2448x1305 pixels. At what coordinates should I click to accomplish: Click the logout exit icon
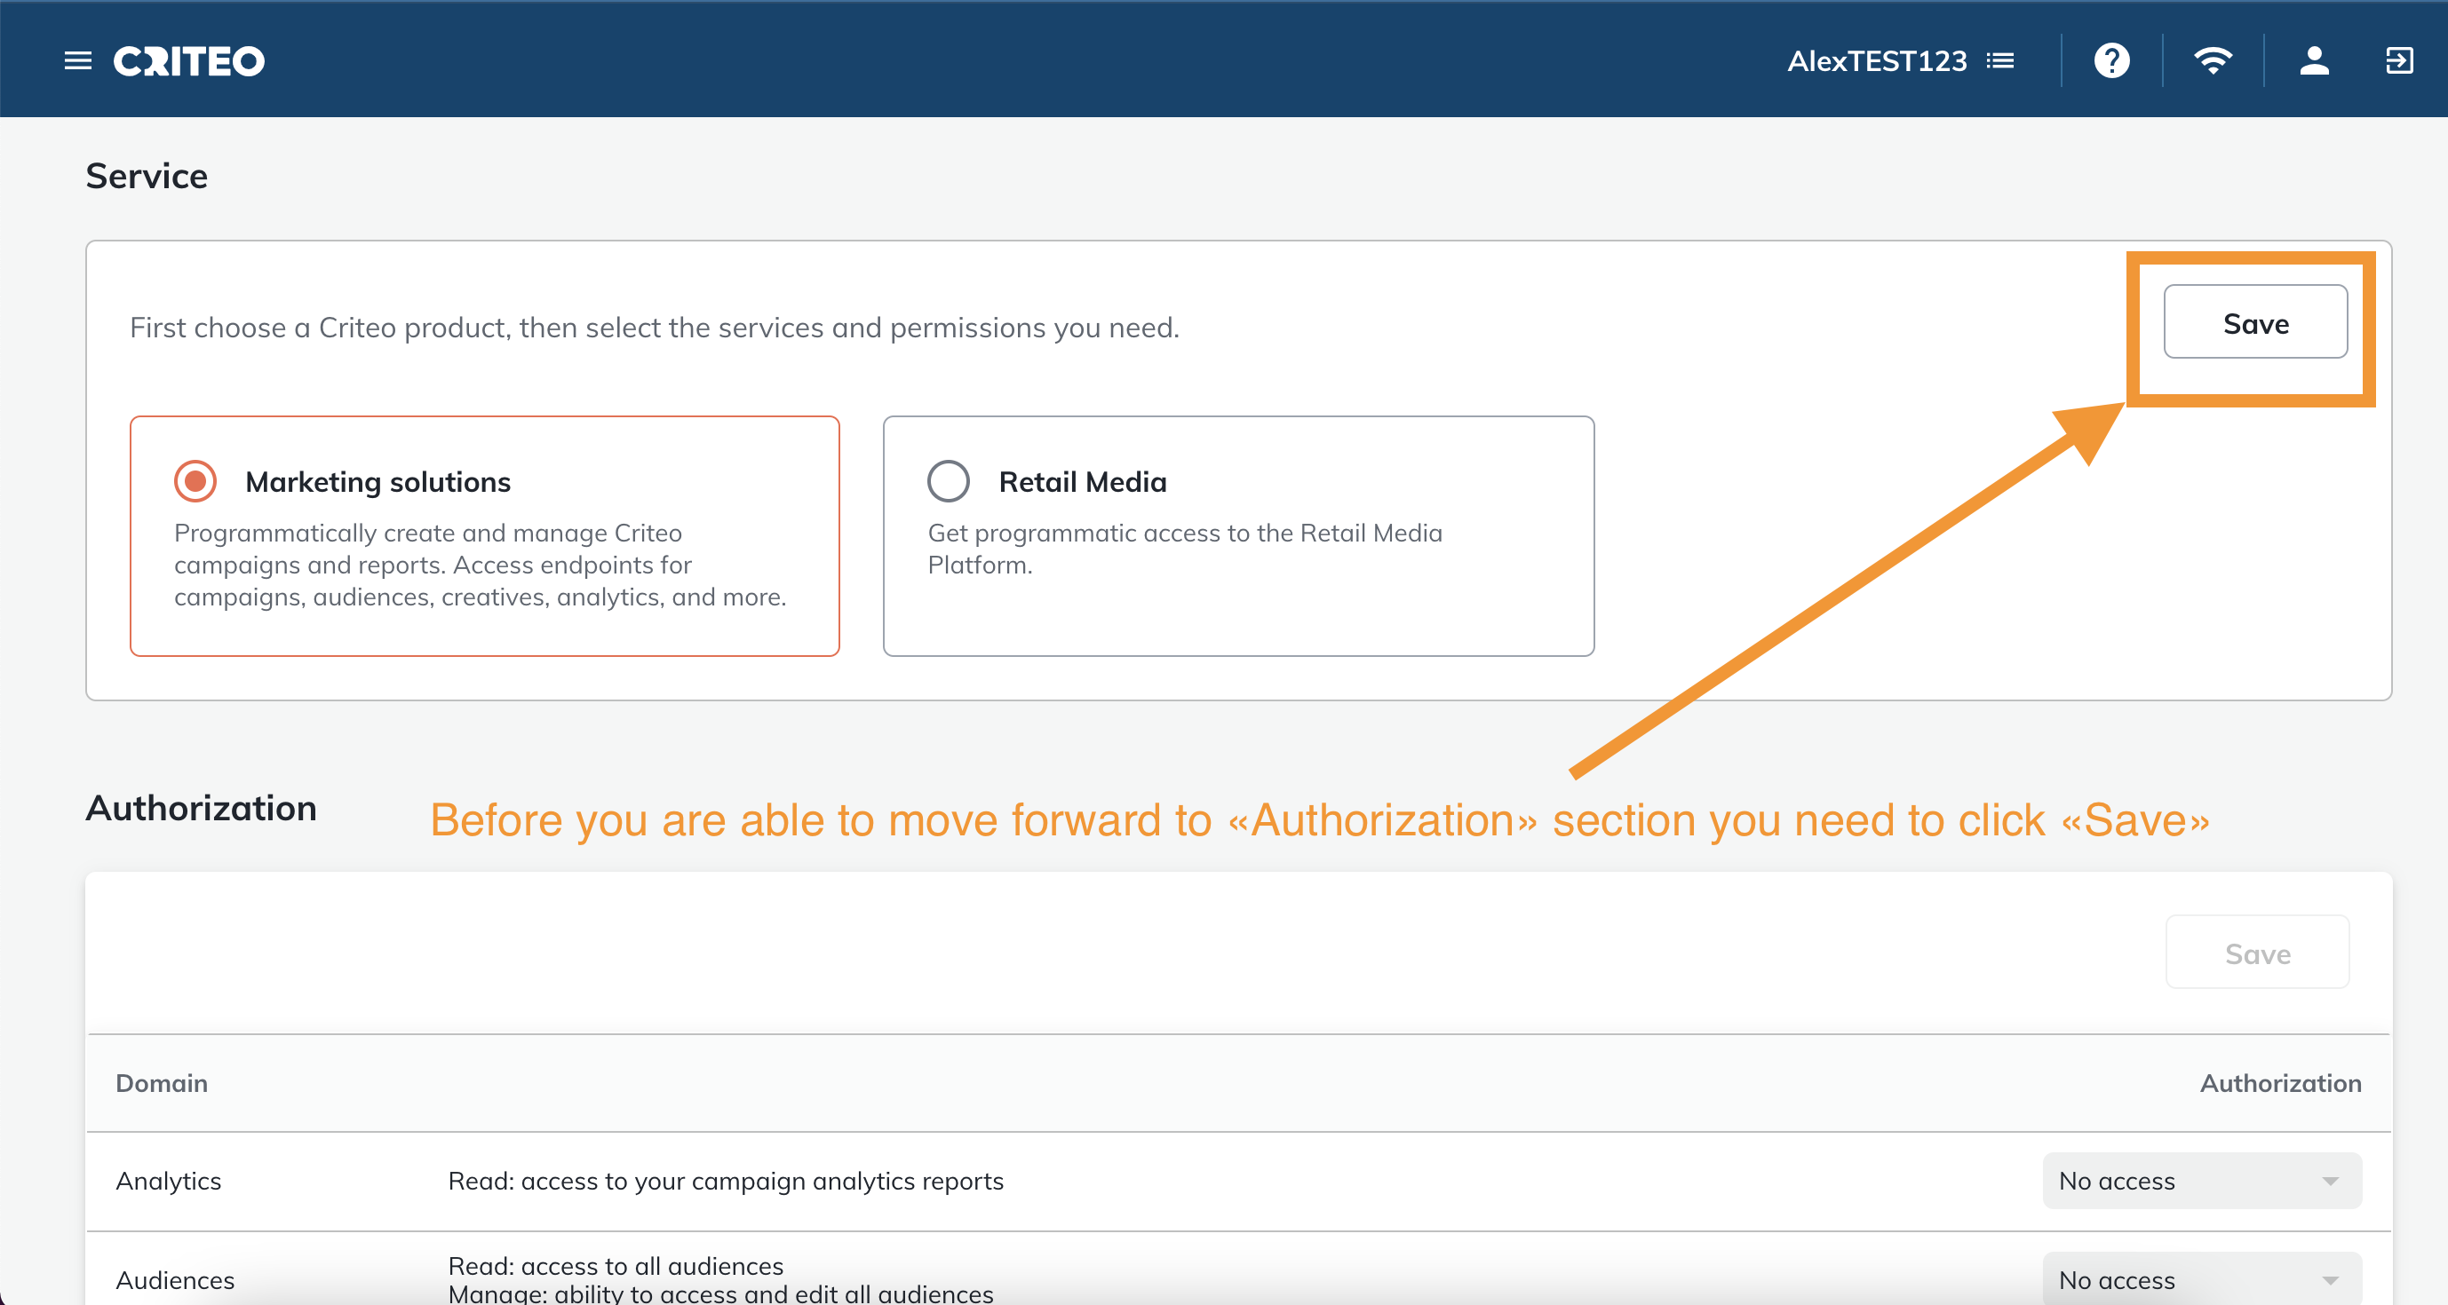coord(2399,60)
